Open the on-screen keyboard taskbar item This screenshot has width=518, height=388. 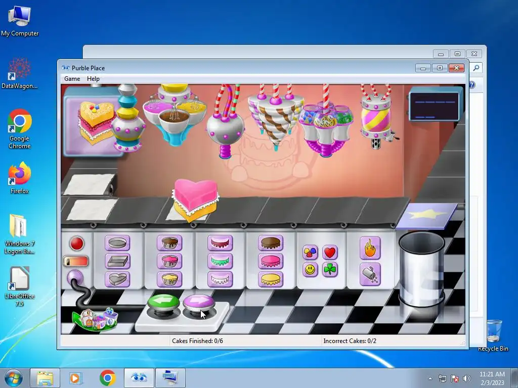170,378
